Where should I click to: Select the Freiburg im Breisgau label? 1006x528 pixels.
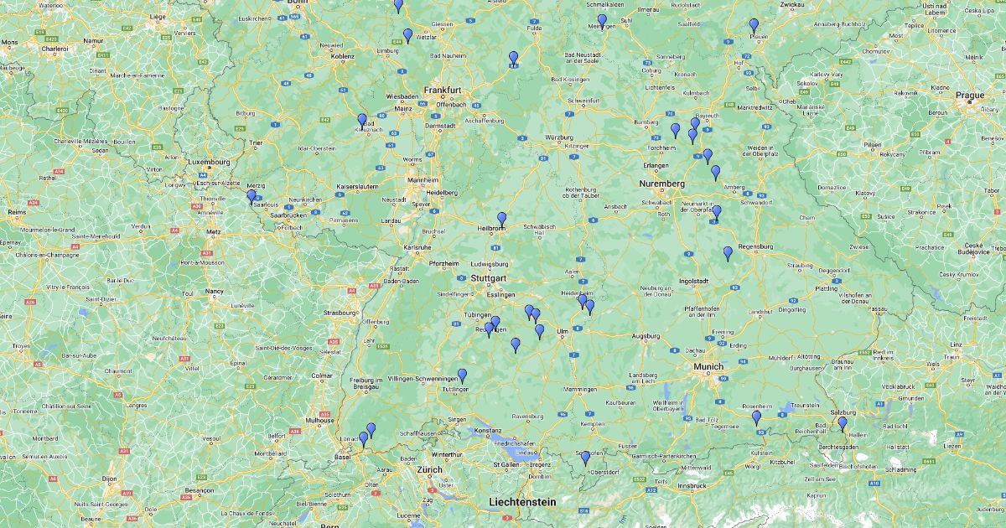coord(366,383)
